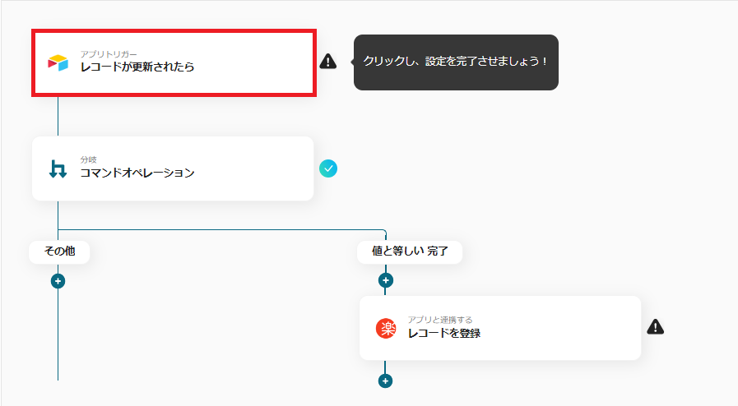Click the red 楽 app icon
This screenshot has height=406, width=738.
coord(386,329)
